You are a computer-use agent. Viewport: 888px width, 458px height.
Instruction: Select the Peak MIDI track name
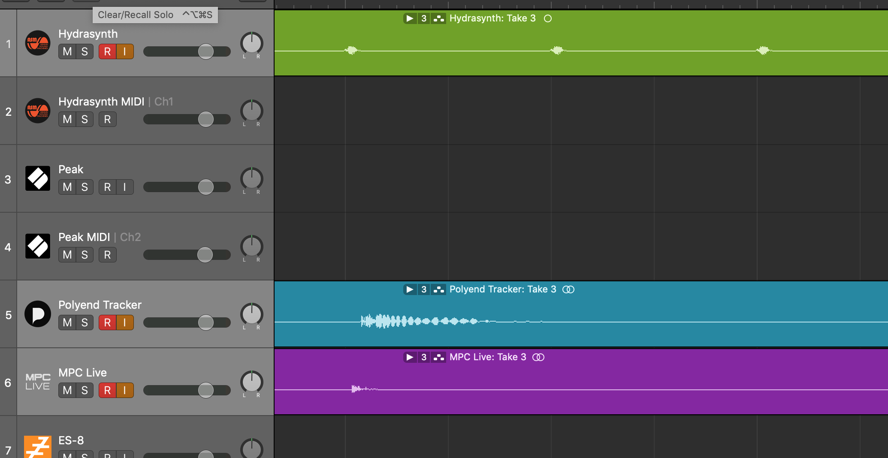pyautogui.click(x=84, y=237)
